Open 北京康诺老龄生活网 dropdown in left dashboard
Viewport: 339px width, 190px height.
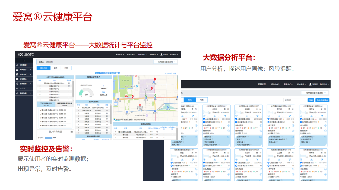[x=165, y=62]
